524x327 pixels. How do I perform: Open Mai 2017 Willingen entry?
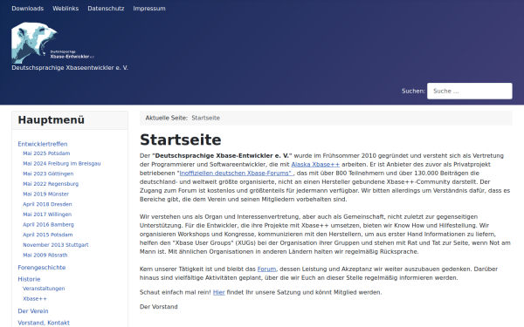pyautogui.click(x=47, y=215)
